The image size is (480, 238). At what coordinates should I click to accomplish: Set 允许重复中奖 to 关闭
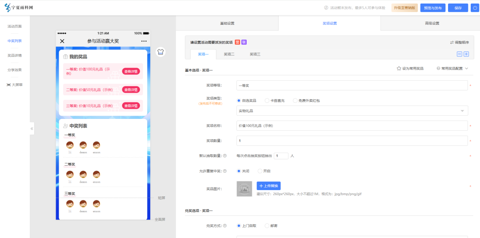239,171
